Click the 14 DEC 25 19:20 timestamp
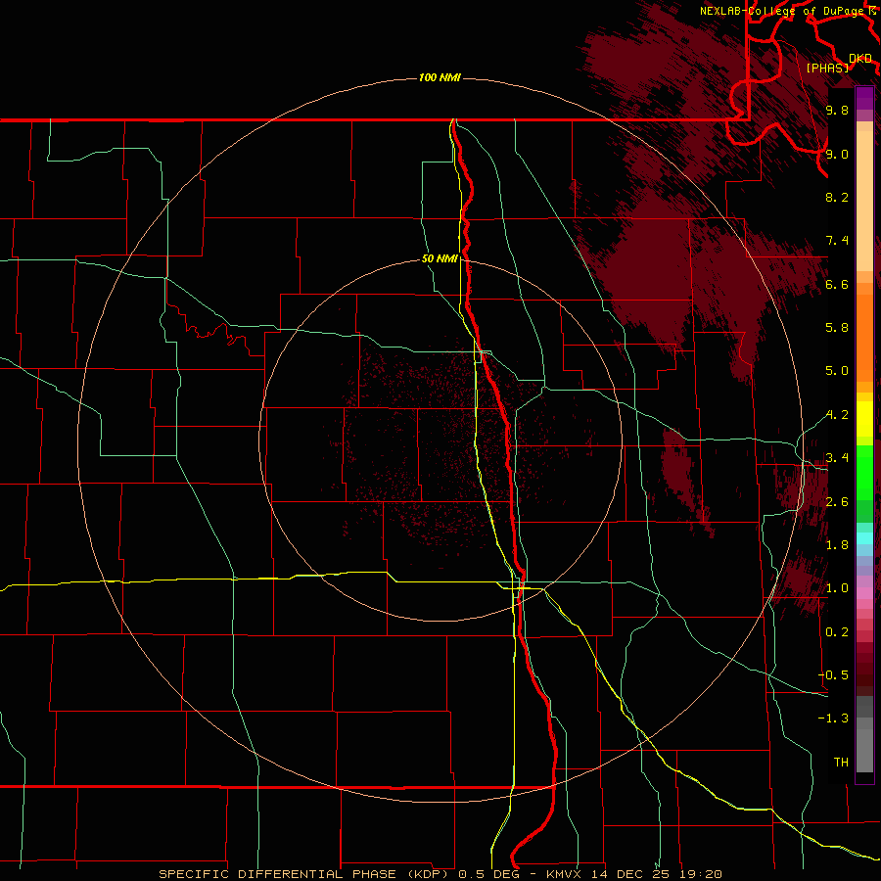The width and height of the screenshot is (881, 881). coord(655,874)
